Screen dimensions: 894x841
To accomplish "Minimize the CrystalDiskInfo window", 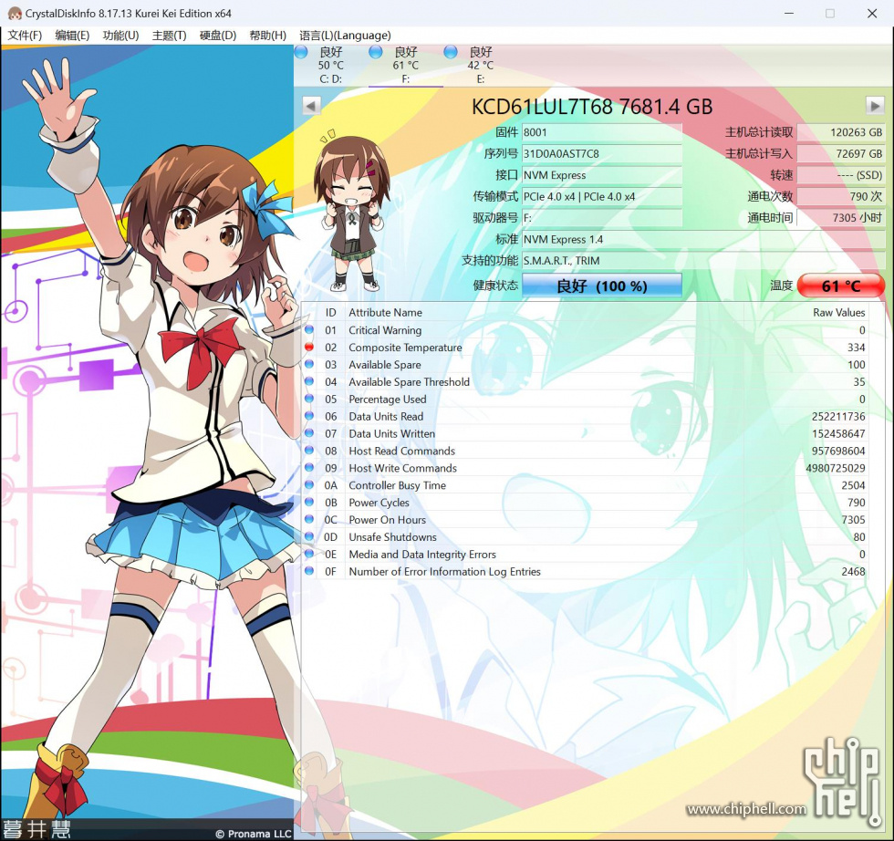I will 788,13.
